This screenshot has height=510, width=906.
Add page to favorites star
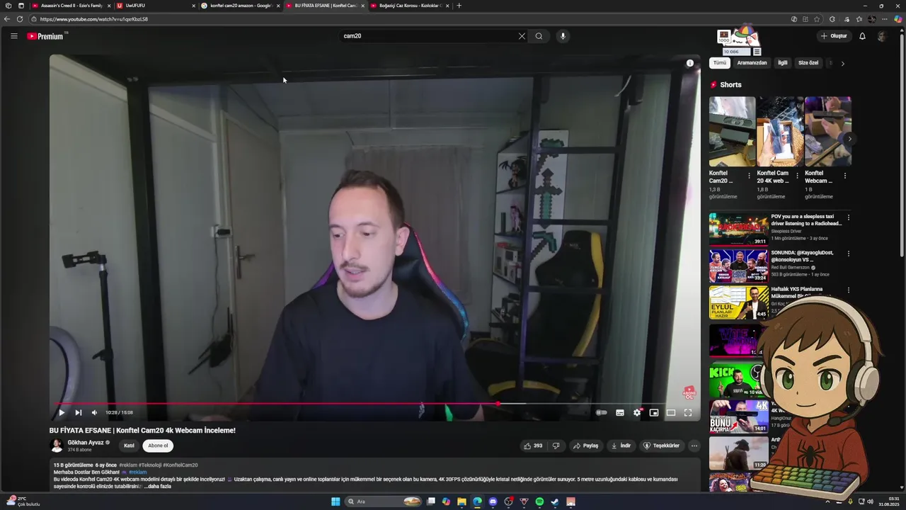coord(817,19)
